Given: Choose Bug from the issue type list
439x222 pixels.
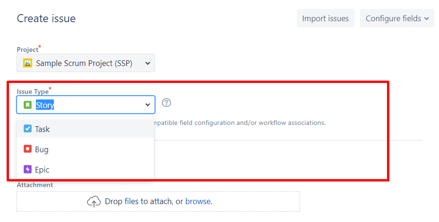Looking at the screenshot, I should pos(42,150).
